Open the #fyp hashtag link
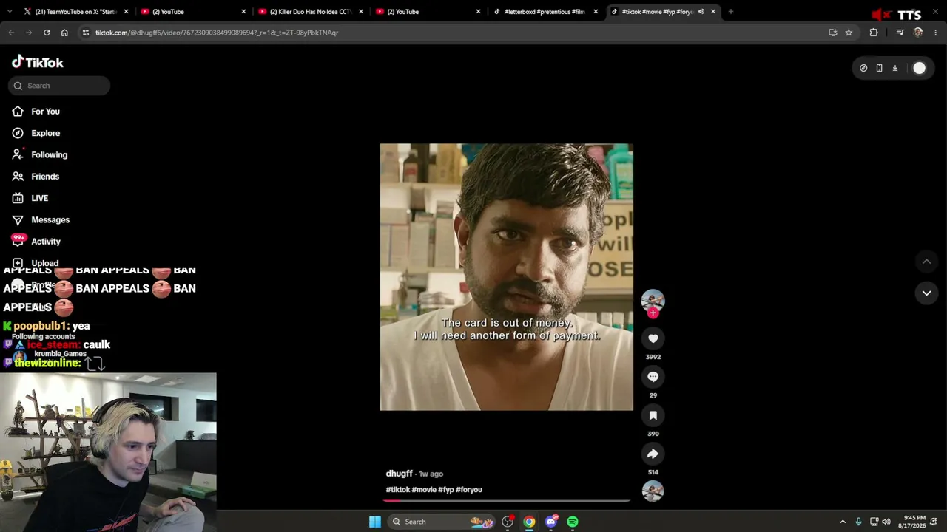The width and height of the screenshot is (947, 532). point(446,490)
